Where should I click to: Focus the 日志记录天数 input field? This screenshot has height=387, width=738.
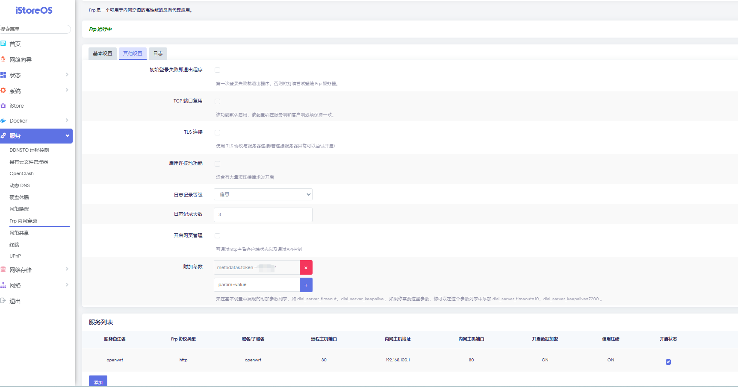click(x=263, y=214)
